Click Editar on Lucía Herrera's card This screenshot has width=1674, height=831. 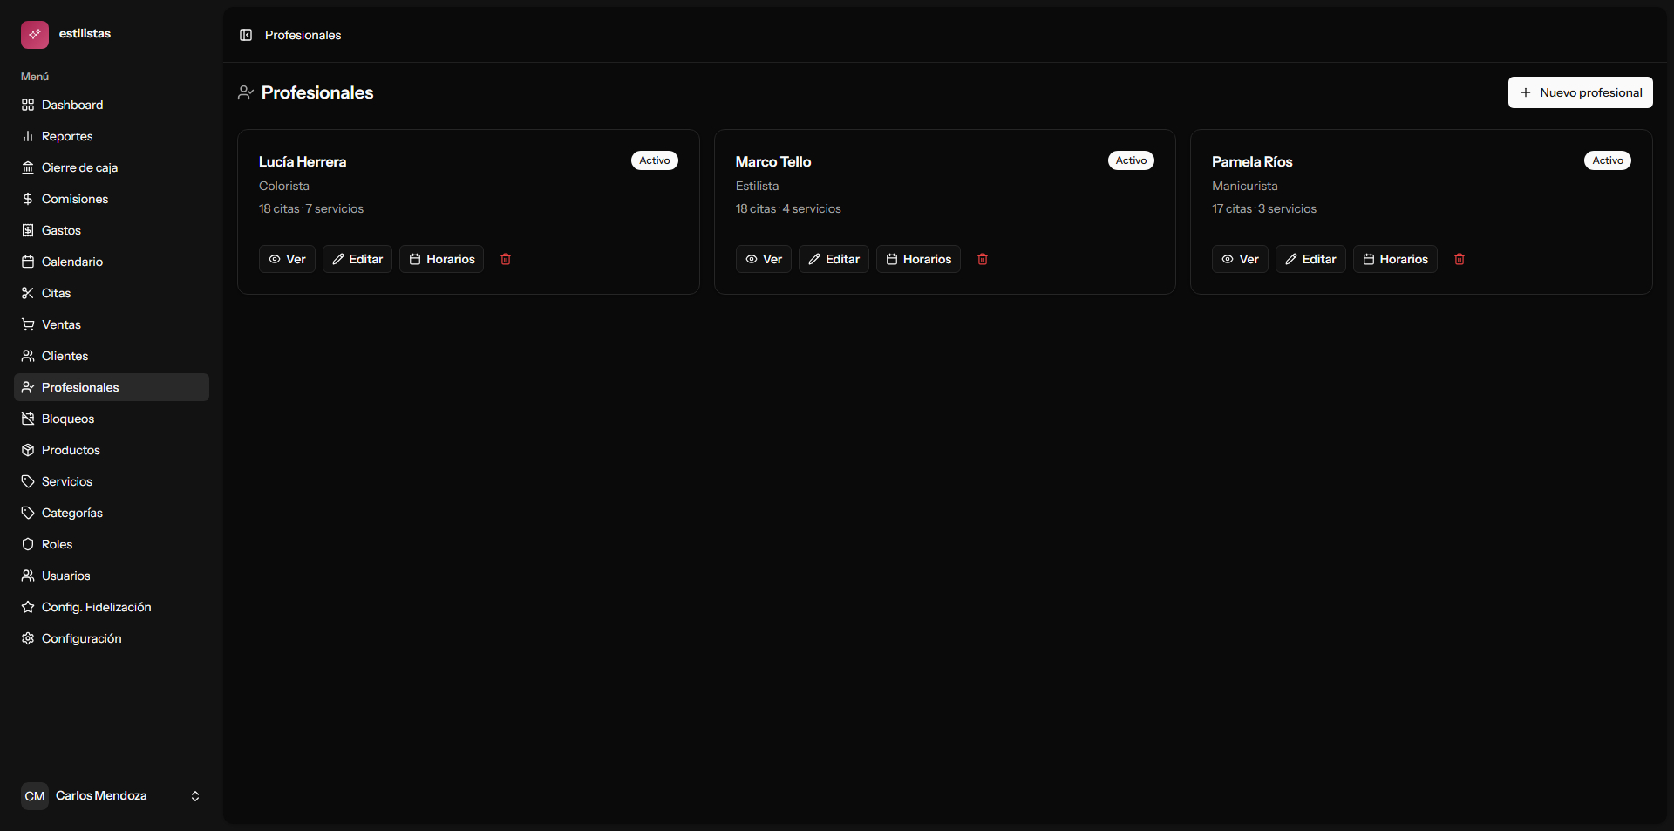(x=357, y=259)
